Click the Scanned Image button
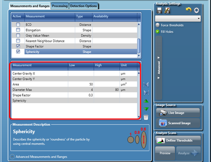 178,123
